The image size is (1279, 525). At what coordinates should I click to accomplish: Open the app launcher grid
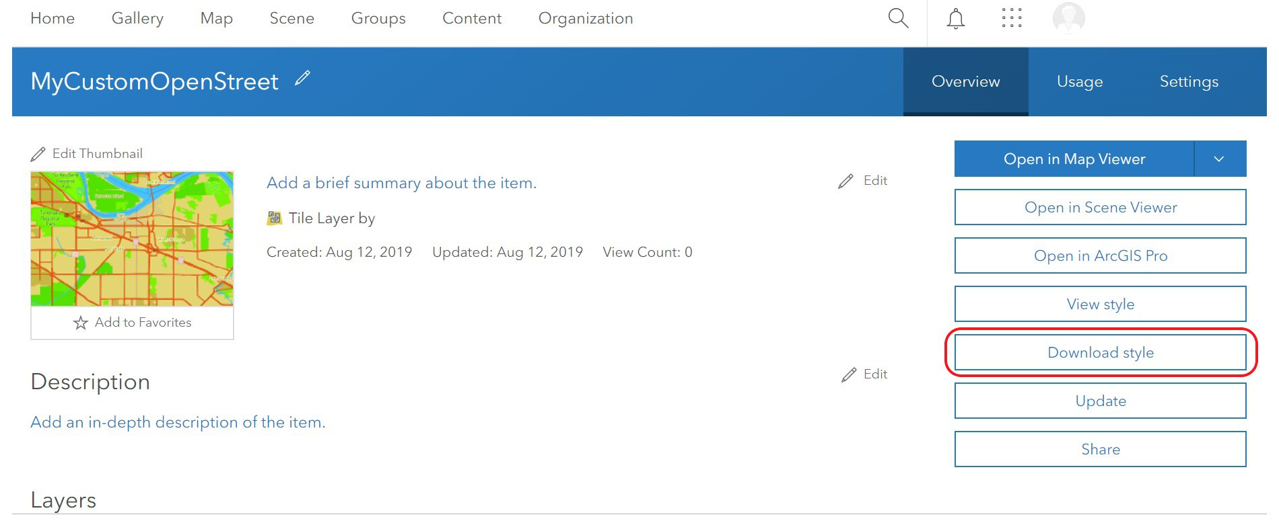pos(1011,18)
